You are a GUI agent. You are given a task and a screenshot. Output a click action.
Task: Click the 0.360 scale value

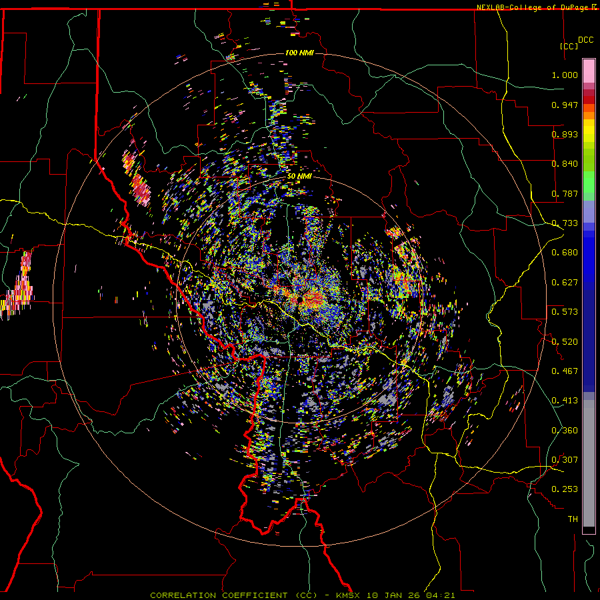coord(565,431)
